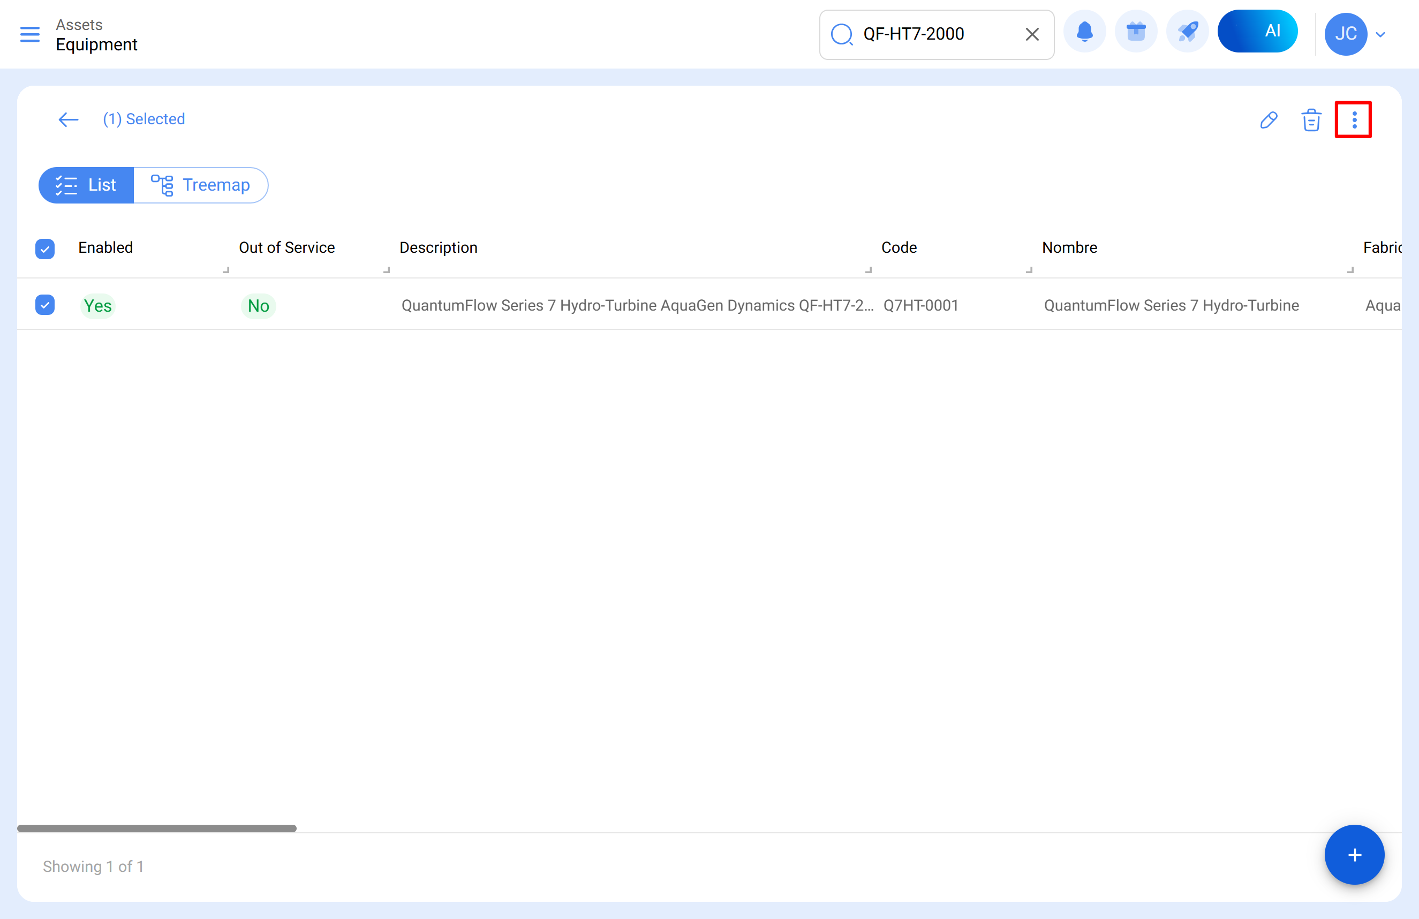Select the List view tab
The width and height of the screenshot is (1419, 919).
pyautogui.click(x=85, y=185)
